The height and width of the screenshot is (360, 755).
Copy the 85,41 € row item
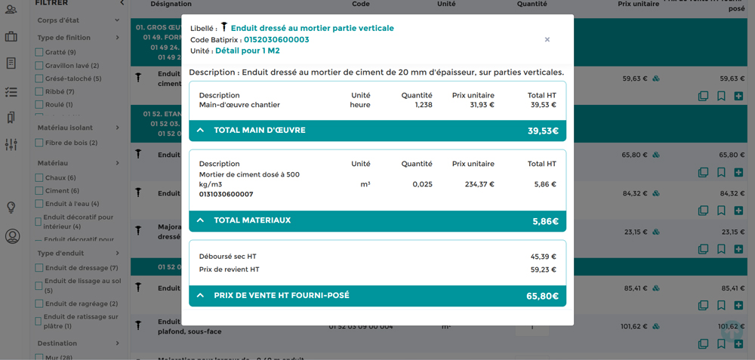point(703,305)
